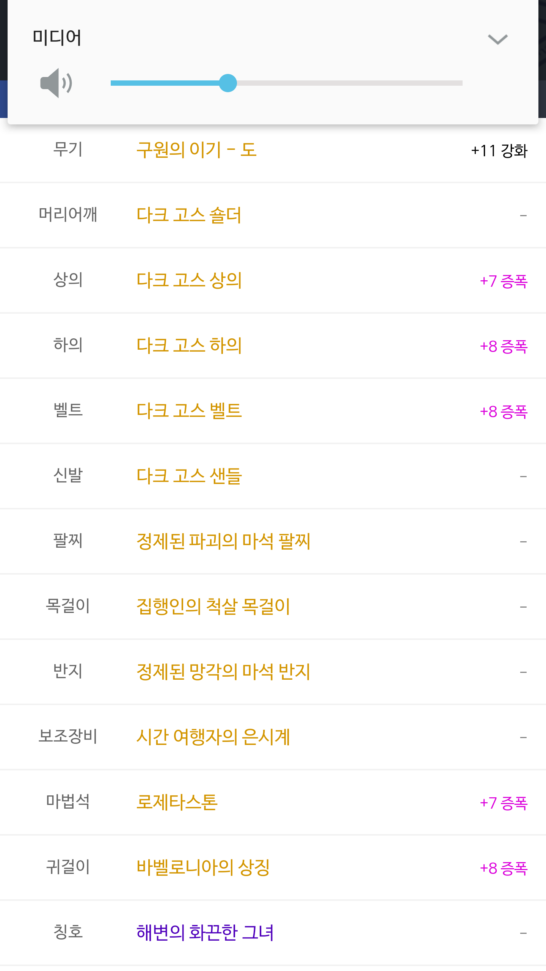Screen dimensions: 546x971
Task: Click the media volume slider handle
Action: pos(228,83)
